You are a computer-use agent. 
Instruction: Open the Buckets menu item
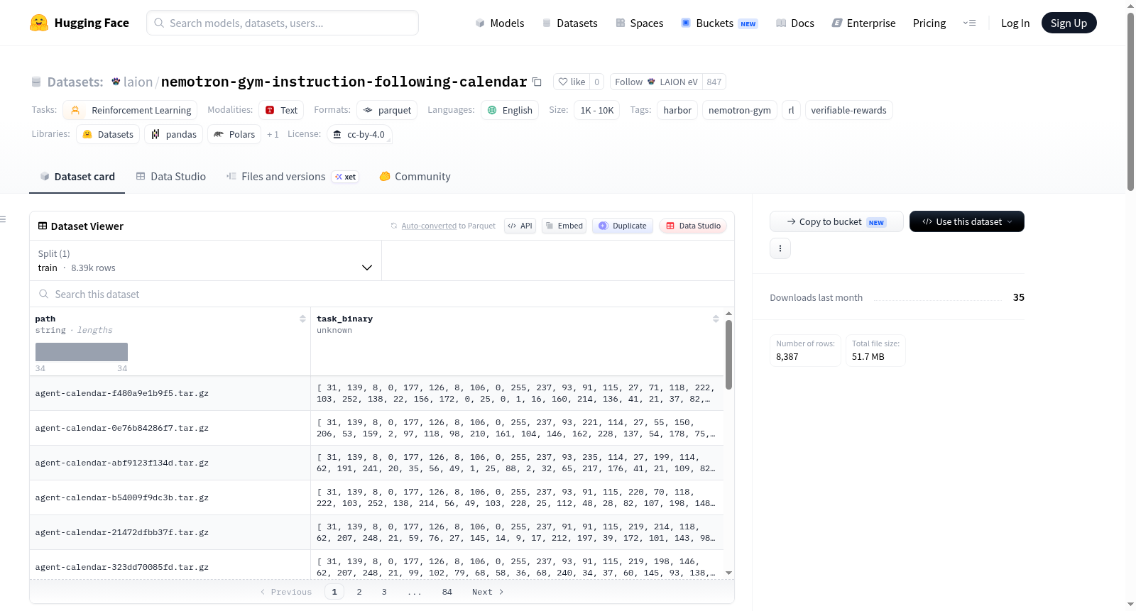[x=719, y=23]
